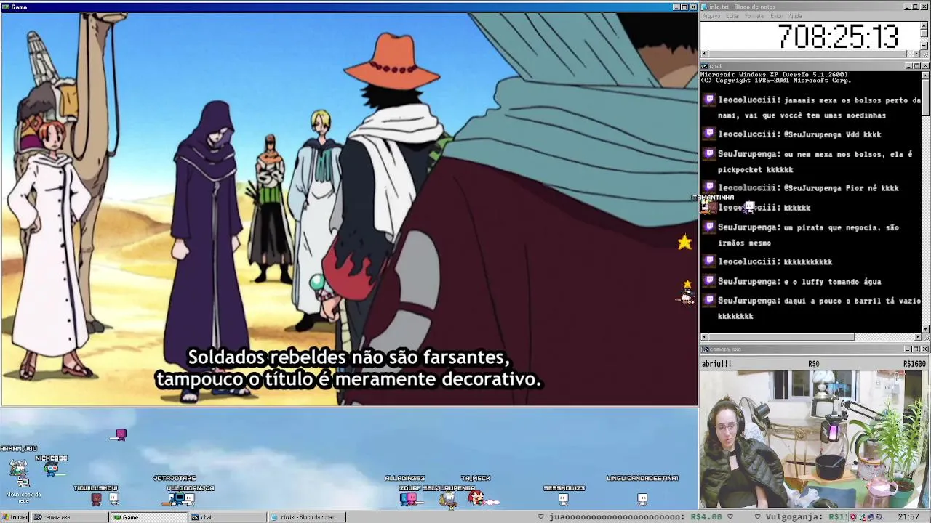Click the Twitch badge beside 'ou nem mexa' message
931x523 pixels.
[709, 153]
